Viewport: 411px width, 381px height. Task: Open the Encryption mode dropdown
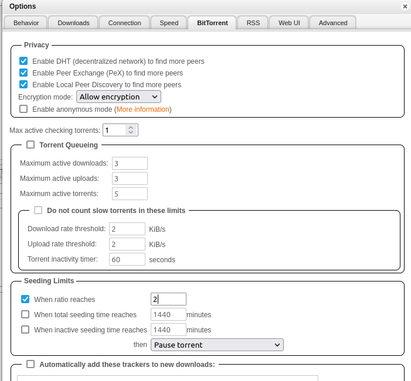tap(118, 97)
